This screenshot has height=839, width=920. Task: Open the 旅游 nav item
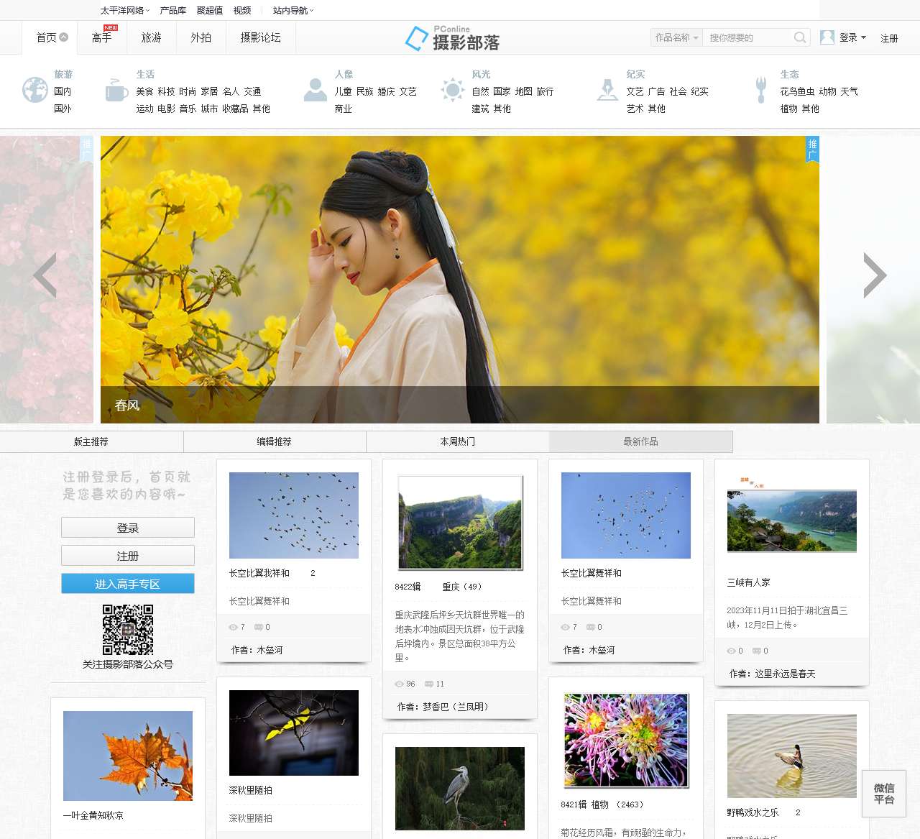(x=152, y=37)
